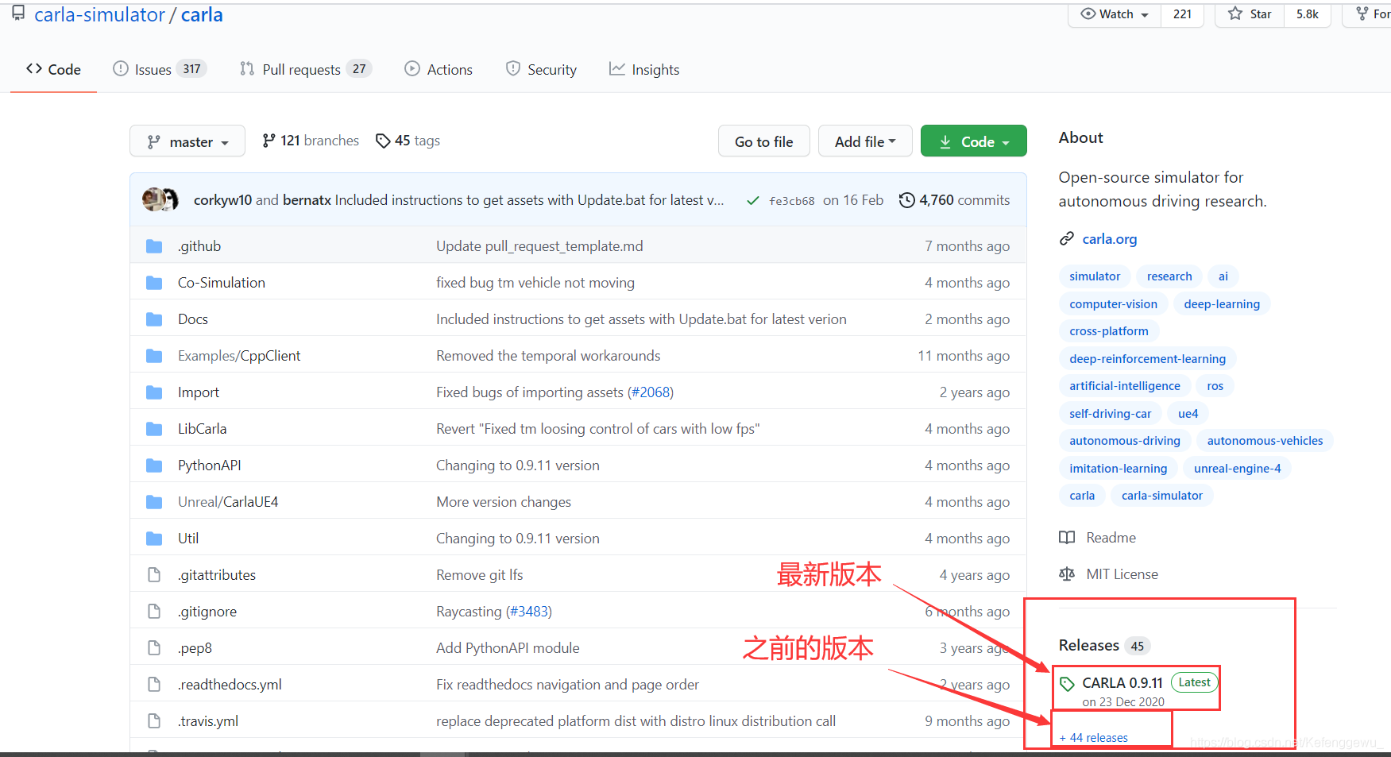Click the 221 watchers count
Image resolution: width=1391 pixels, height=757 pixels.
pos(1182,14)
